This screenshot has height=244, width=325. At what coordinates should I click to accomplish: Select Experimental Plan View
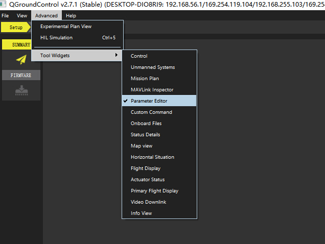(78, 27)
